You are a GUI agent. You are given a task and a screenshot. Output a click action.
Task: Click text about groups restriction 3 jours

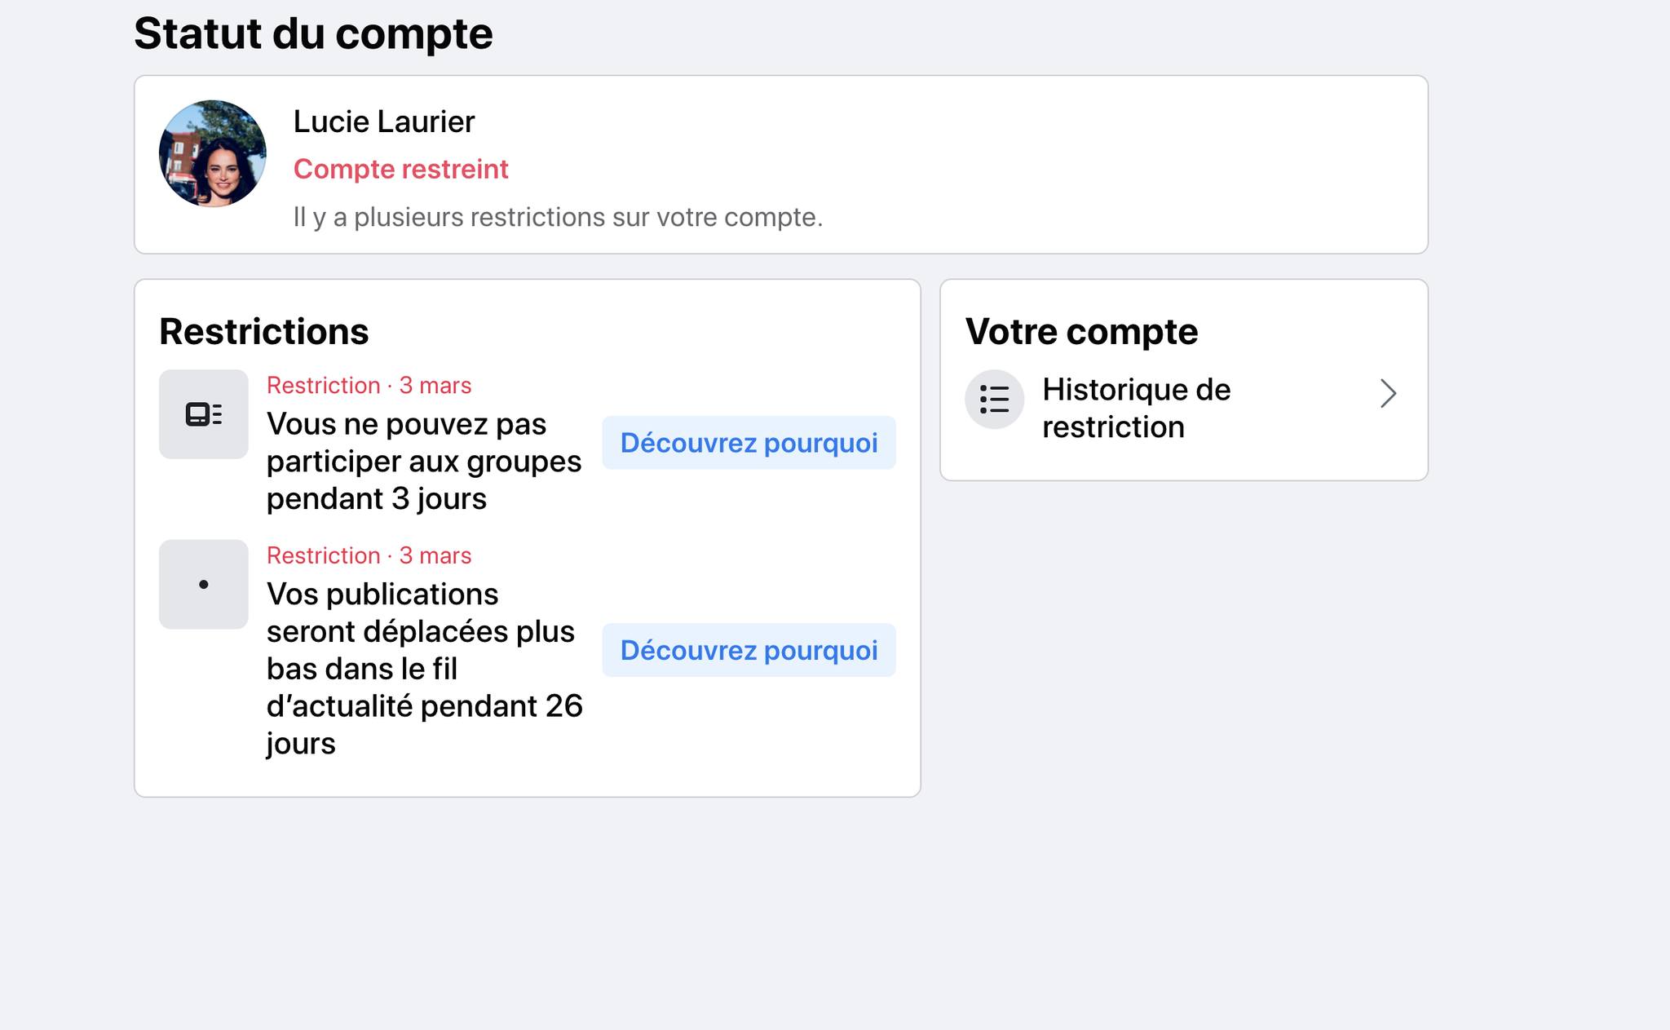point(424,462)
